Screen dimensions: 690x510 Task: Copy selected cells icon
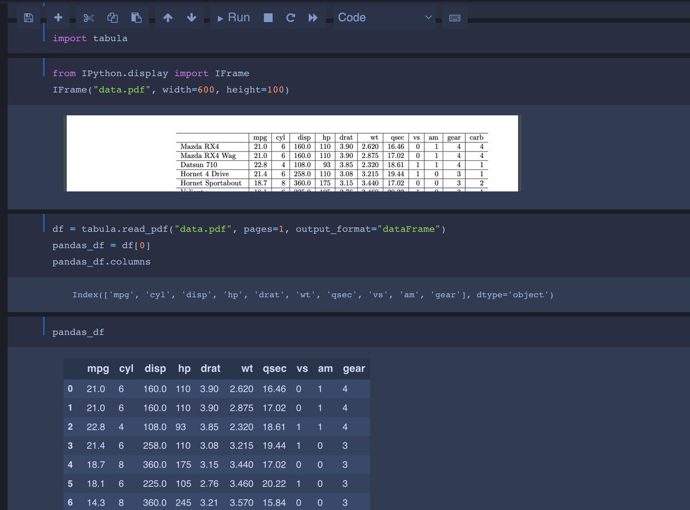coord(113,18)
